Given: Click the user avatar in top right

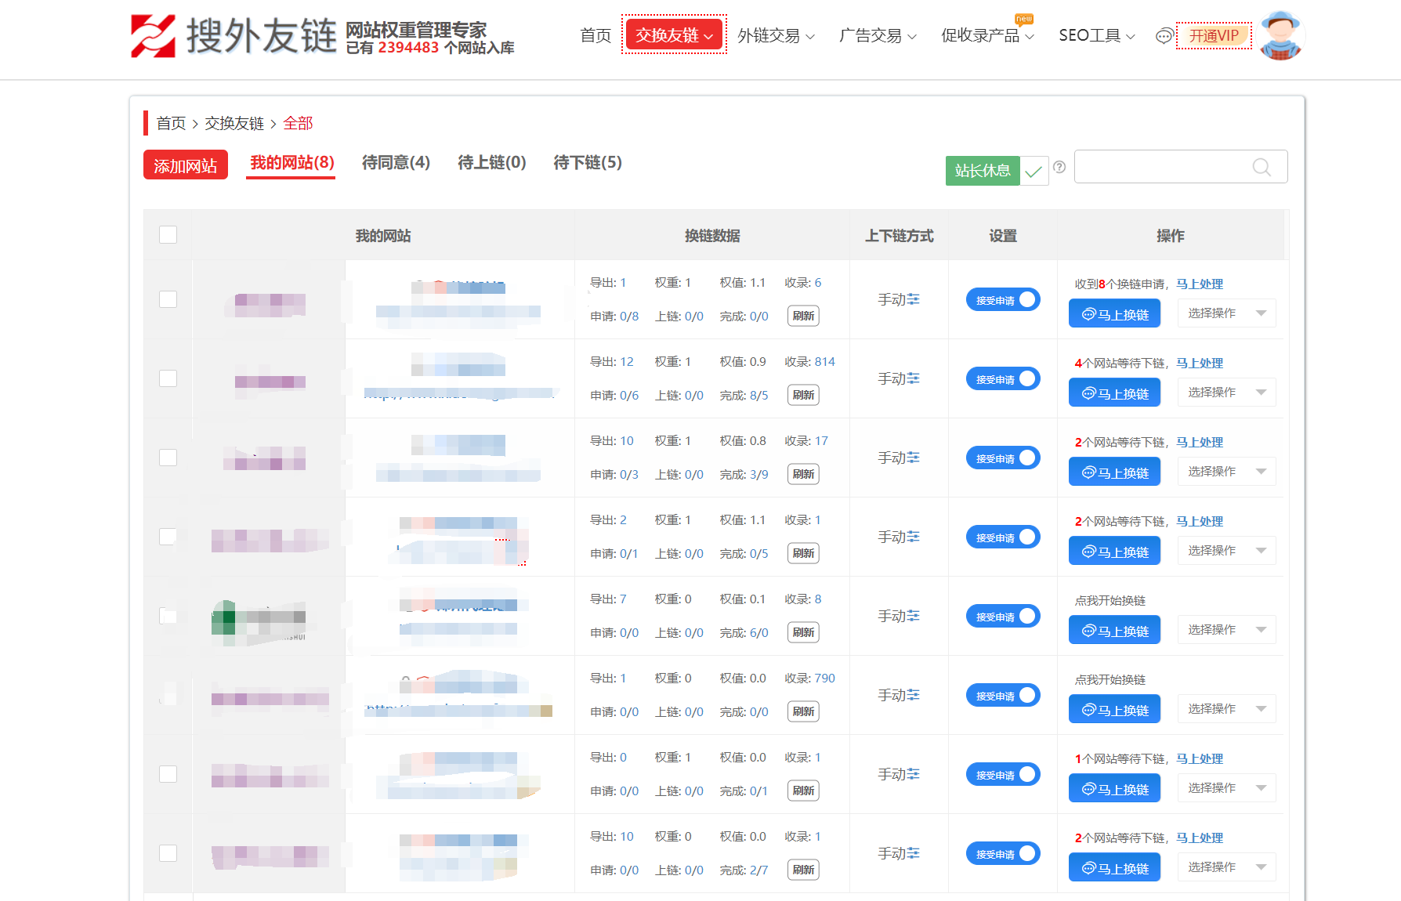Looking at the screenshot, I should click(1280, 35).
